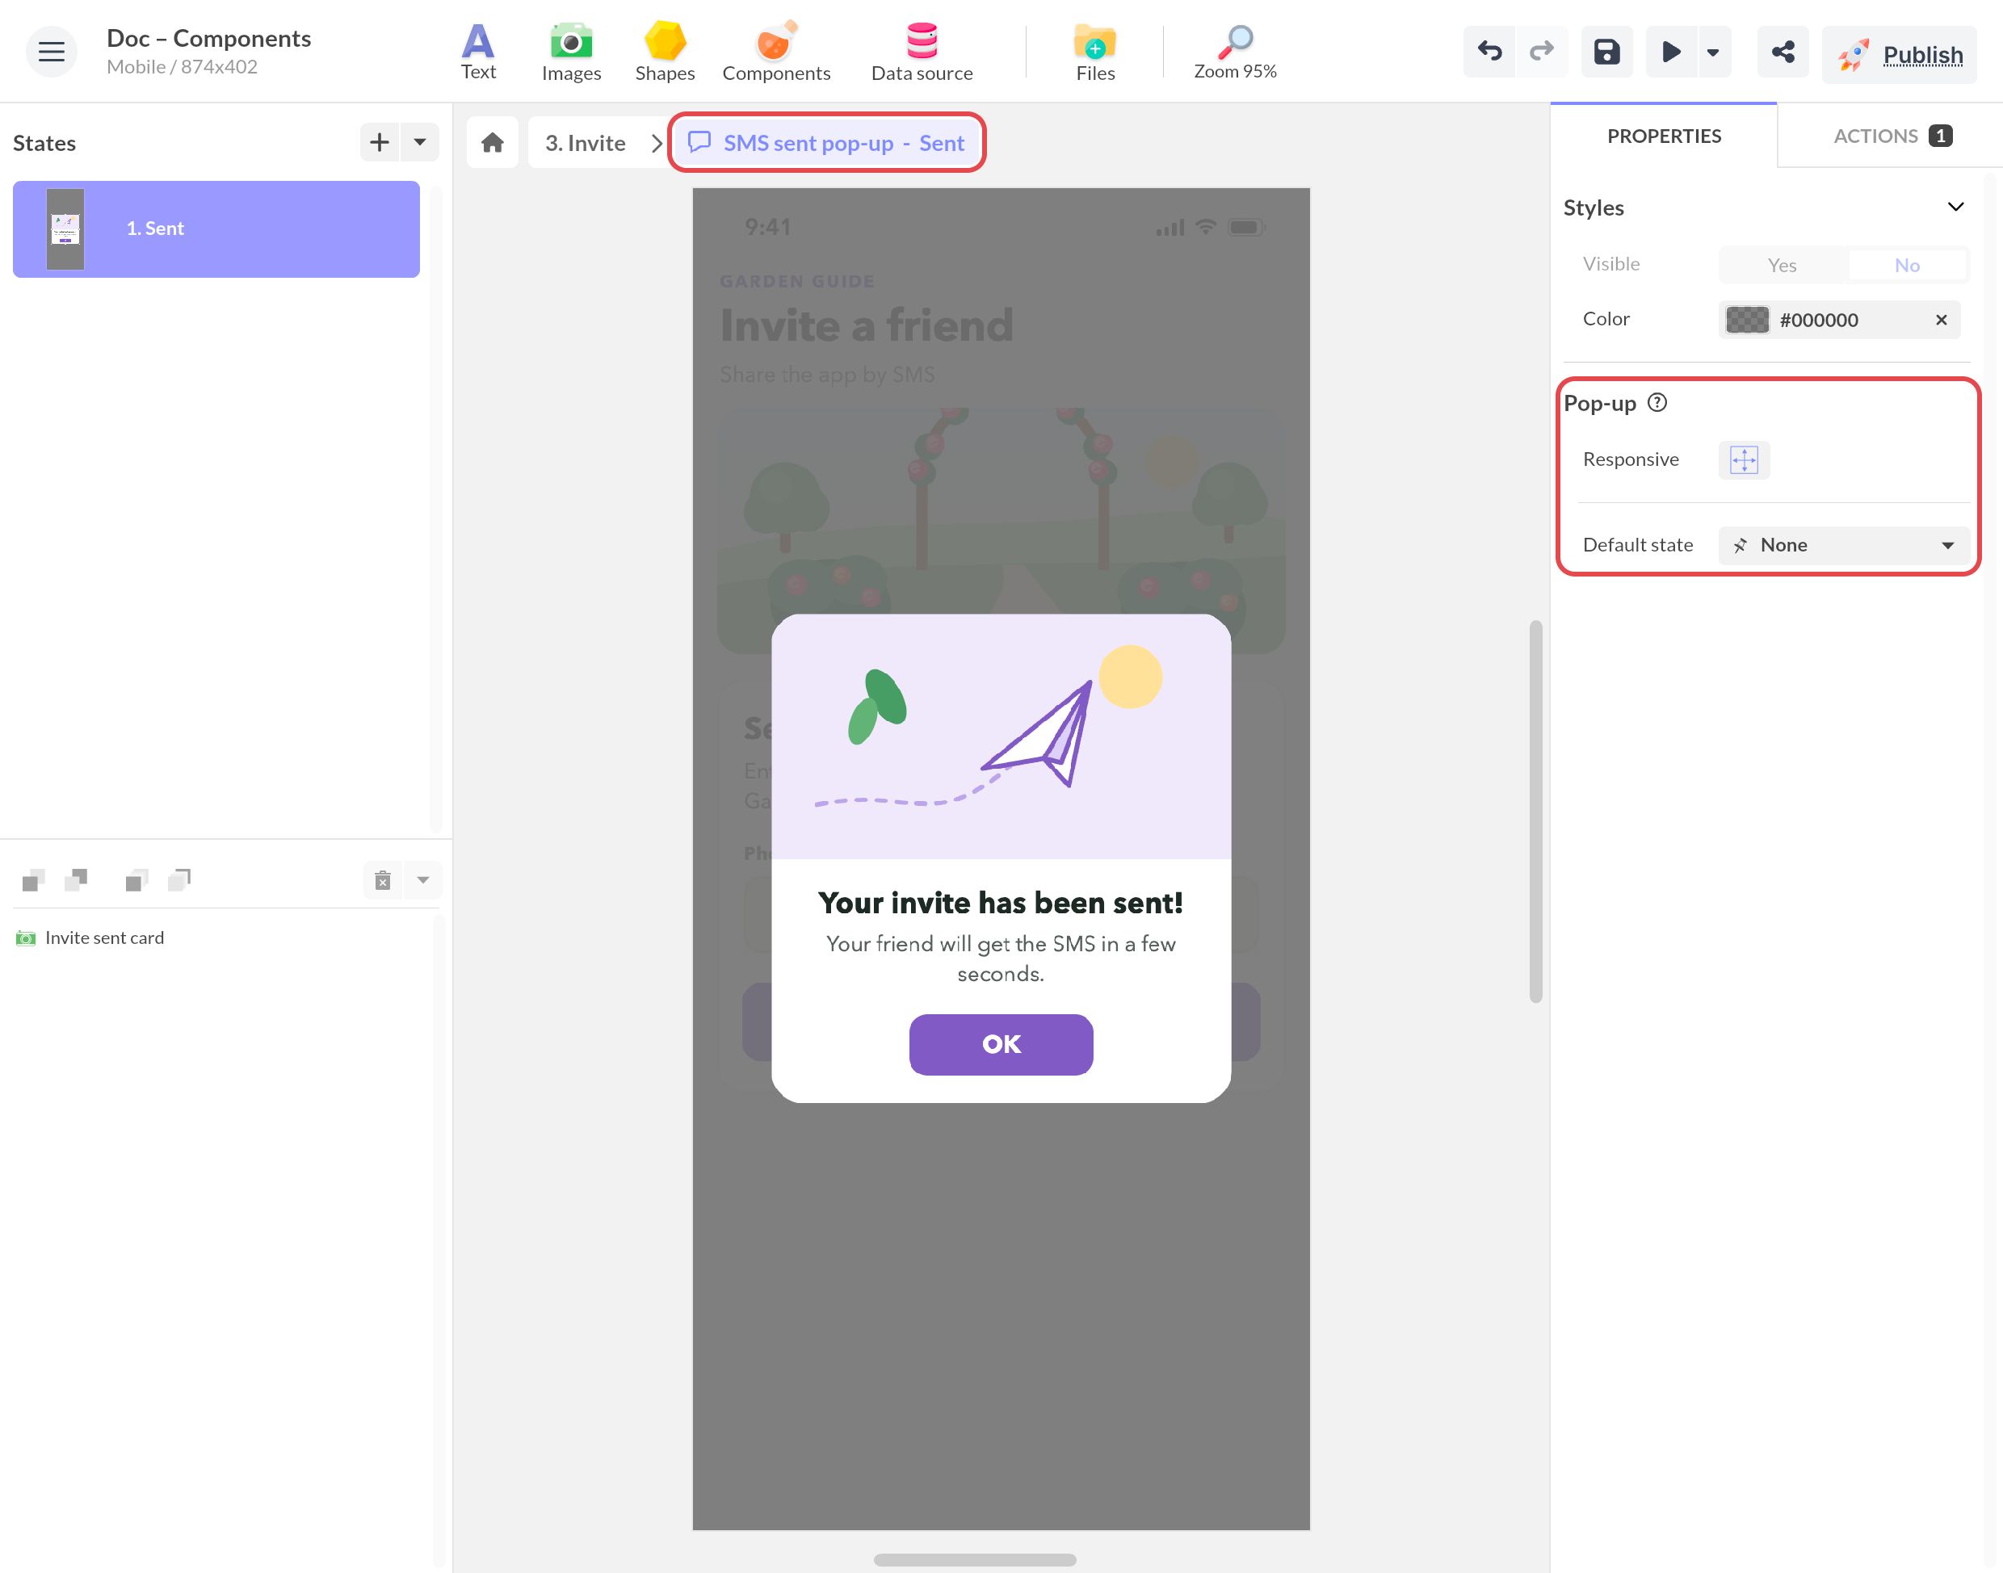The height and width of the screenshot is (1573, 2003).
Task: Open the Images tool
Action: pyautogui.click(x=571, y=52)
